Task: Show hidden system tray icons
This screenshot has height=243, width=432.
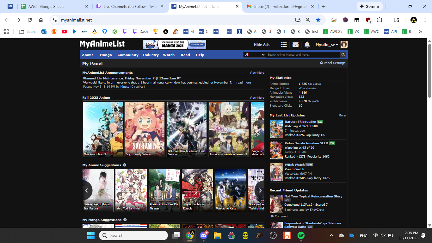Action: (x=331, y=235)
